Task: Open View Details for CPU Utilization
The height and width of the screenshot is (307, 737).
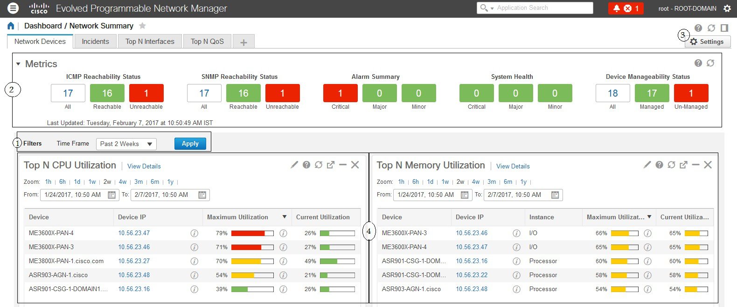Action: 144,166
